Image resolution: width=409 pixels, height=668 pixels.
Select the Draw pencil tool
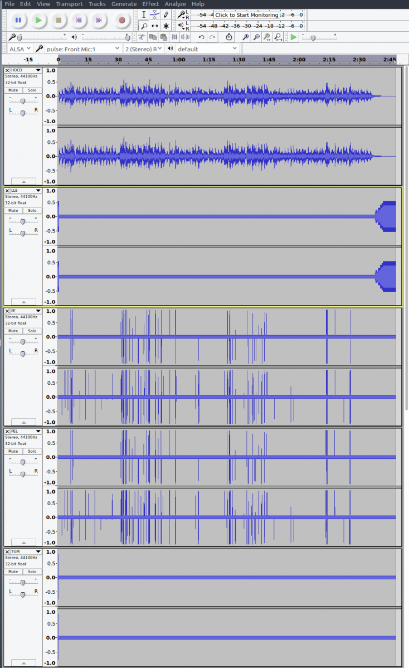pos(165,14)
